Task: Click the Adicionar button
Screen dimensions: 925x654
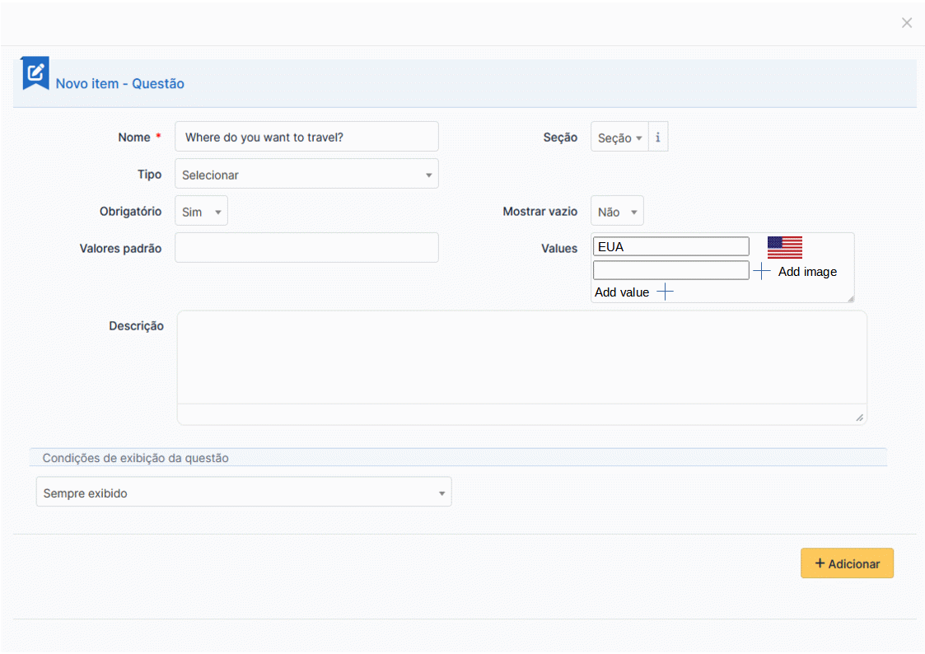Action: pos(847,563)
